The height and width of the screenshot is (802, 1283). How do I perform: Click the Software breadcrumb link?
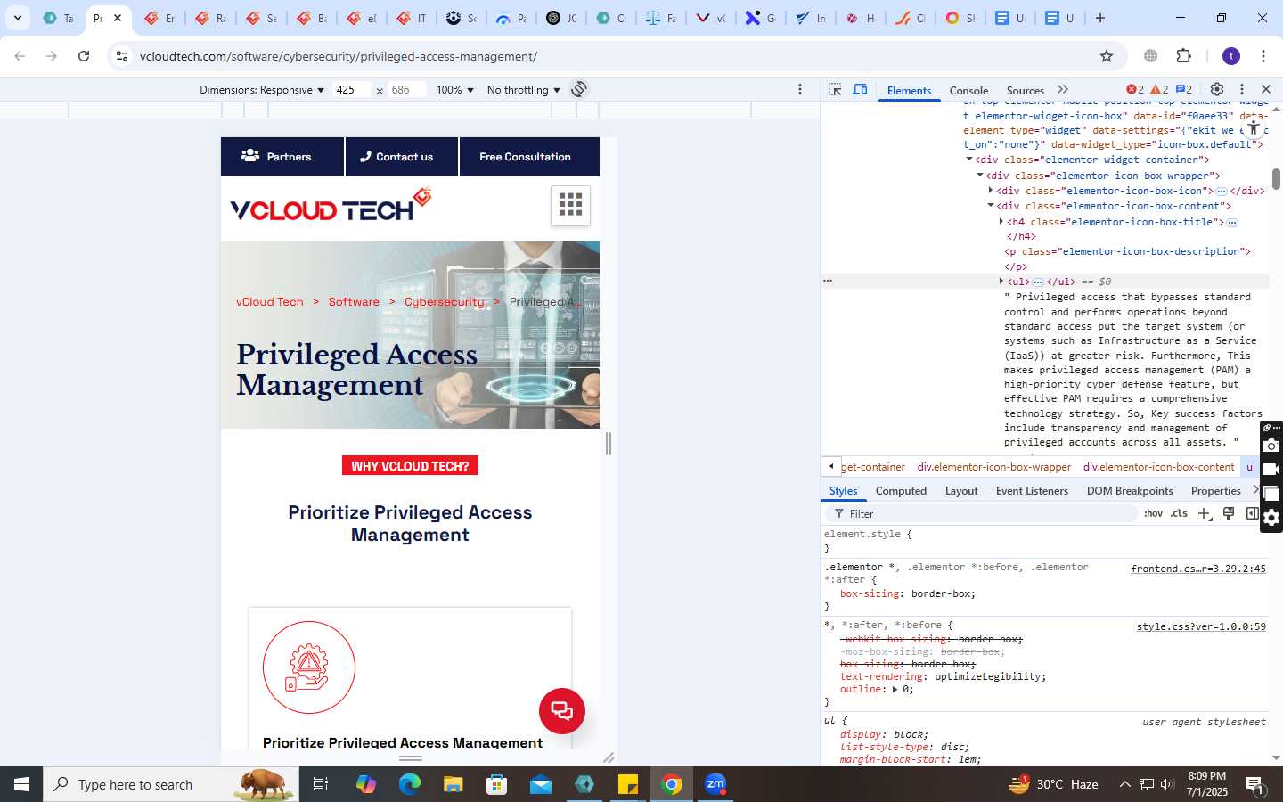[x=354, y=302]
